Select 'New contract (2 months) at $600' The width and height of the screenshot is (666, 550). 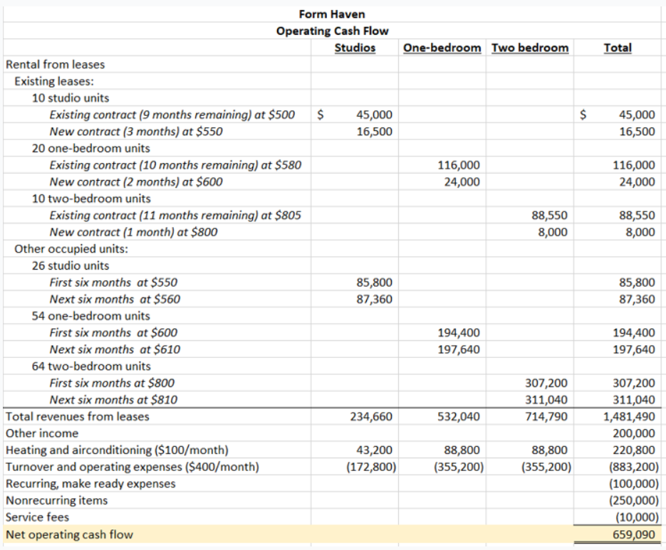136,181
